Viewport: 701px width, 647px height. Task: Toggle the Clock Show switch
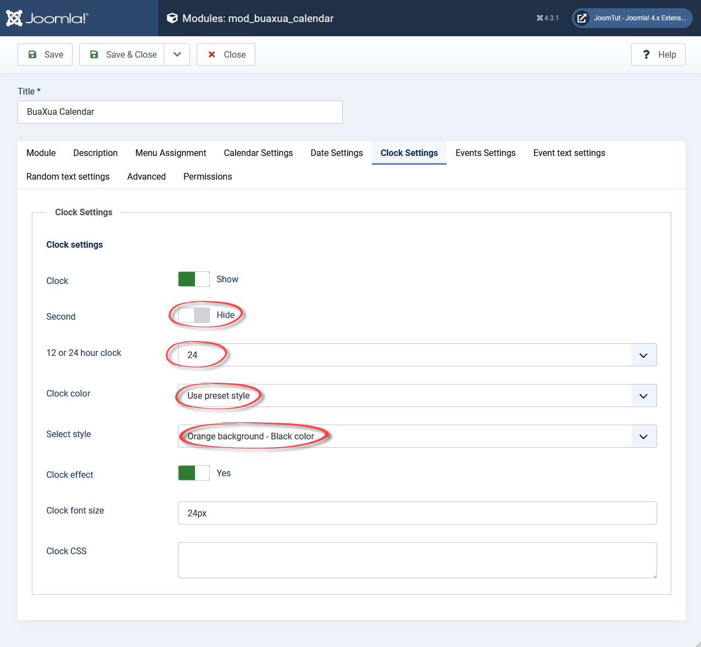194,279
